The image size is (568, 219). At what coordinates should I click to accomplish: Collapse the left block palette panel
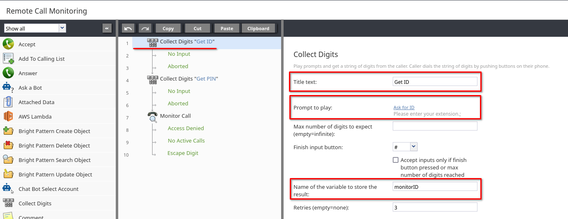(107, 28)
